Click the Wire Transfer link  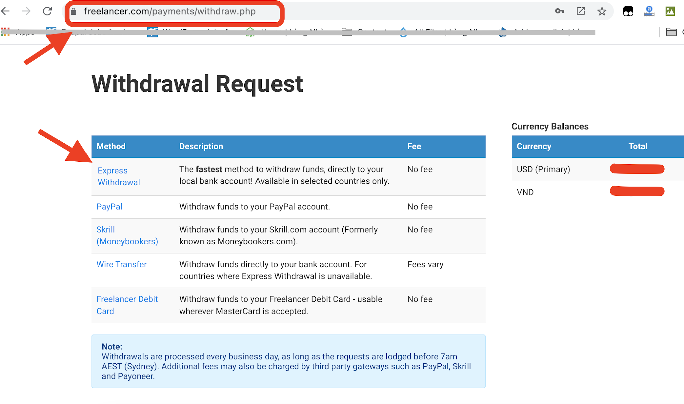pyautogui.click(x=122, y=264)
